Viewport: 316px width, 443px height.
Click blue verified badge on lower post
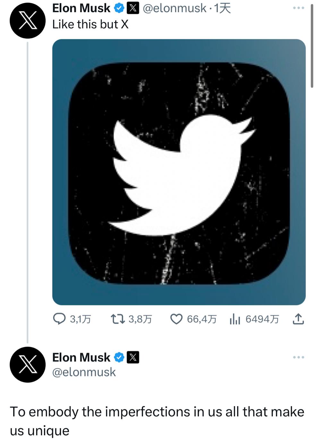tap(119, 357)
